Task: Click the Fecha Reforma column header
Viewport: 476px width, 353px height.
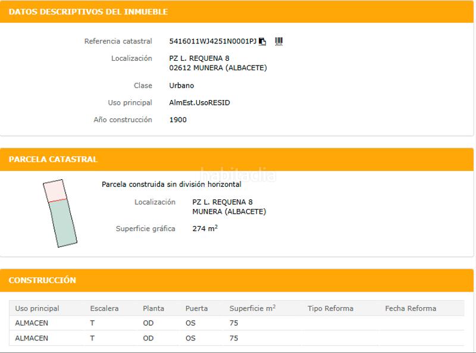Action: point(411,308)
